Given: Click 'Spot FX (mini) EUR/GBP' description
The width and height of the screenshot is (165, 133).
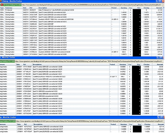Looking at the screenshot, I should click(x=46, y=24).
